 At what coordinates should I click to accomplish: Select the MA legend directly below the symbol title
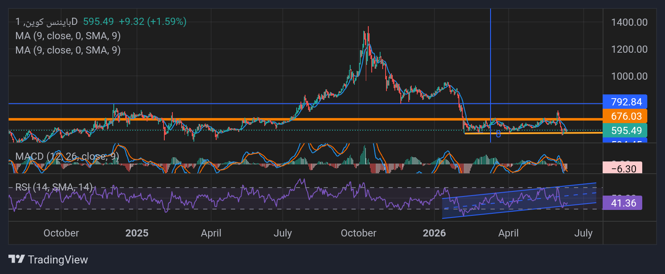click(68, 36)
